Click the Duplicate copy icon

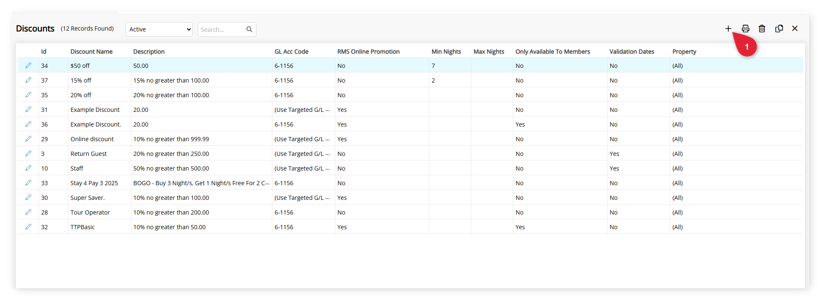pos(779,28)
